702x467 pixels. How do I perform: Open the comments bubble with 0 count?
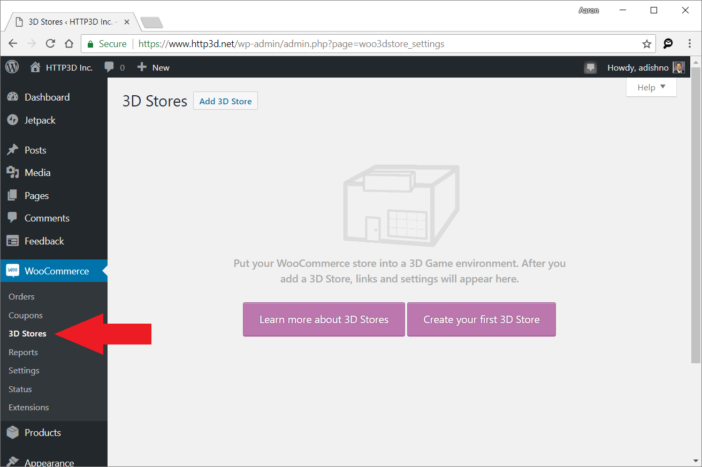(115, 67)
